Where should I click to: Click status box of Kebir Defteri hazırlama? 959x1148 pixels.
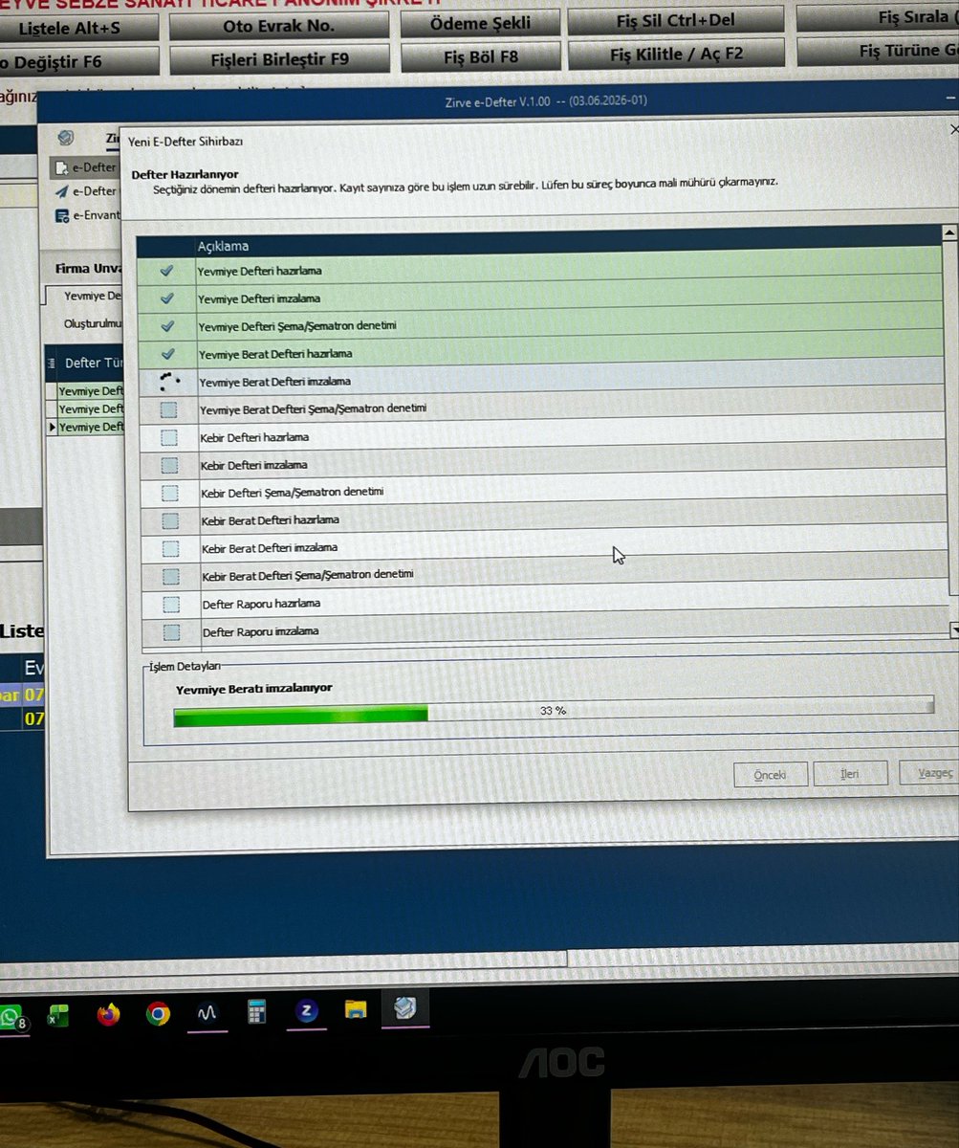click(x=169, y=438)
